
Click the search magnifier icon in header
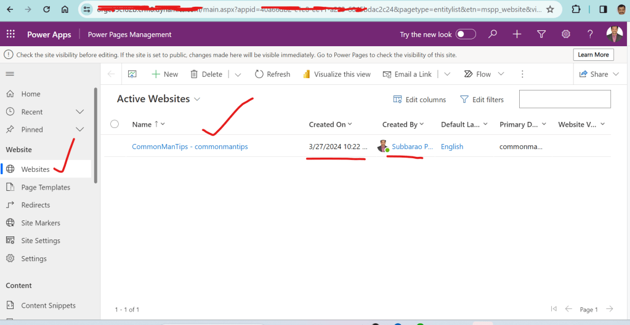(x=493, y=34)
